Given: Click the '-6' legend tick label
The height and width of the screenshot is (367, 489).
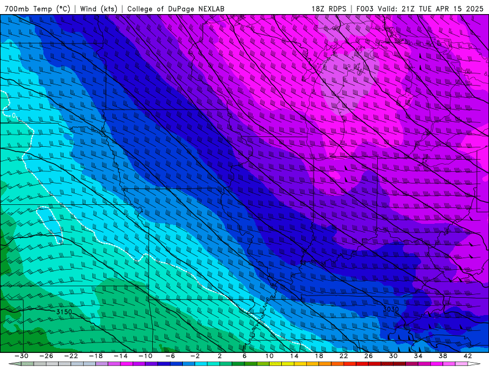Looking at the screenshot, I should [171, 356].
